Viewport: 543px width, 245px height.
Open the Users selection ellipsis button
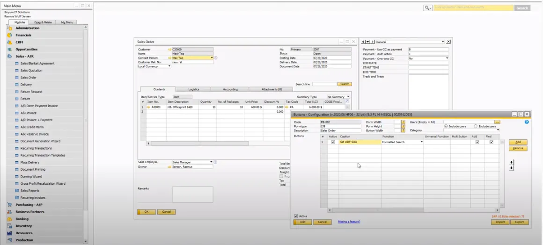497,122
